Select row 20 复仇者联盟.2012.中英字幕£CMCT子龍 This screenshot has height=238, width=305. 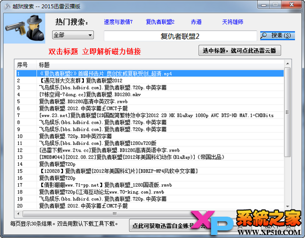[150, 206]
